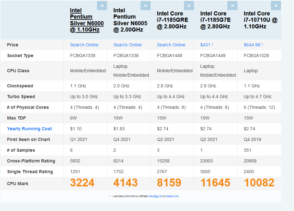Select the 8159 CPU Mark score
This screenshot has width=294, height=211.
[x=169, y=183]
